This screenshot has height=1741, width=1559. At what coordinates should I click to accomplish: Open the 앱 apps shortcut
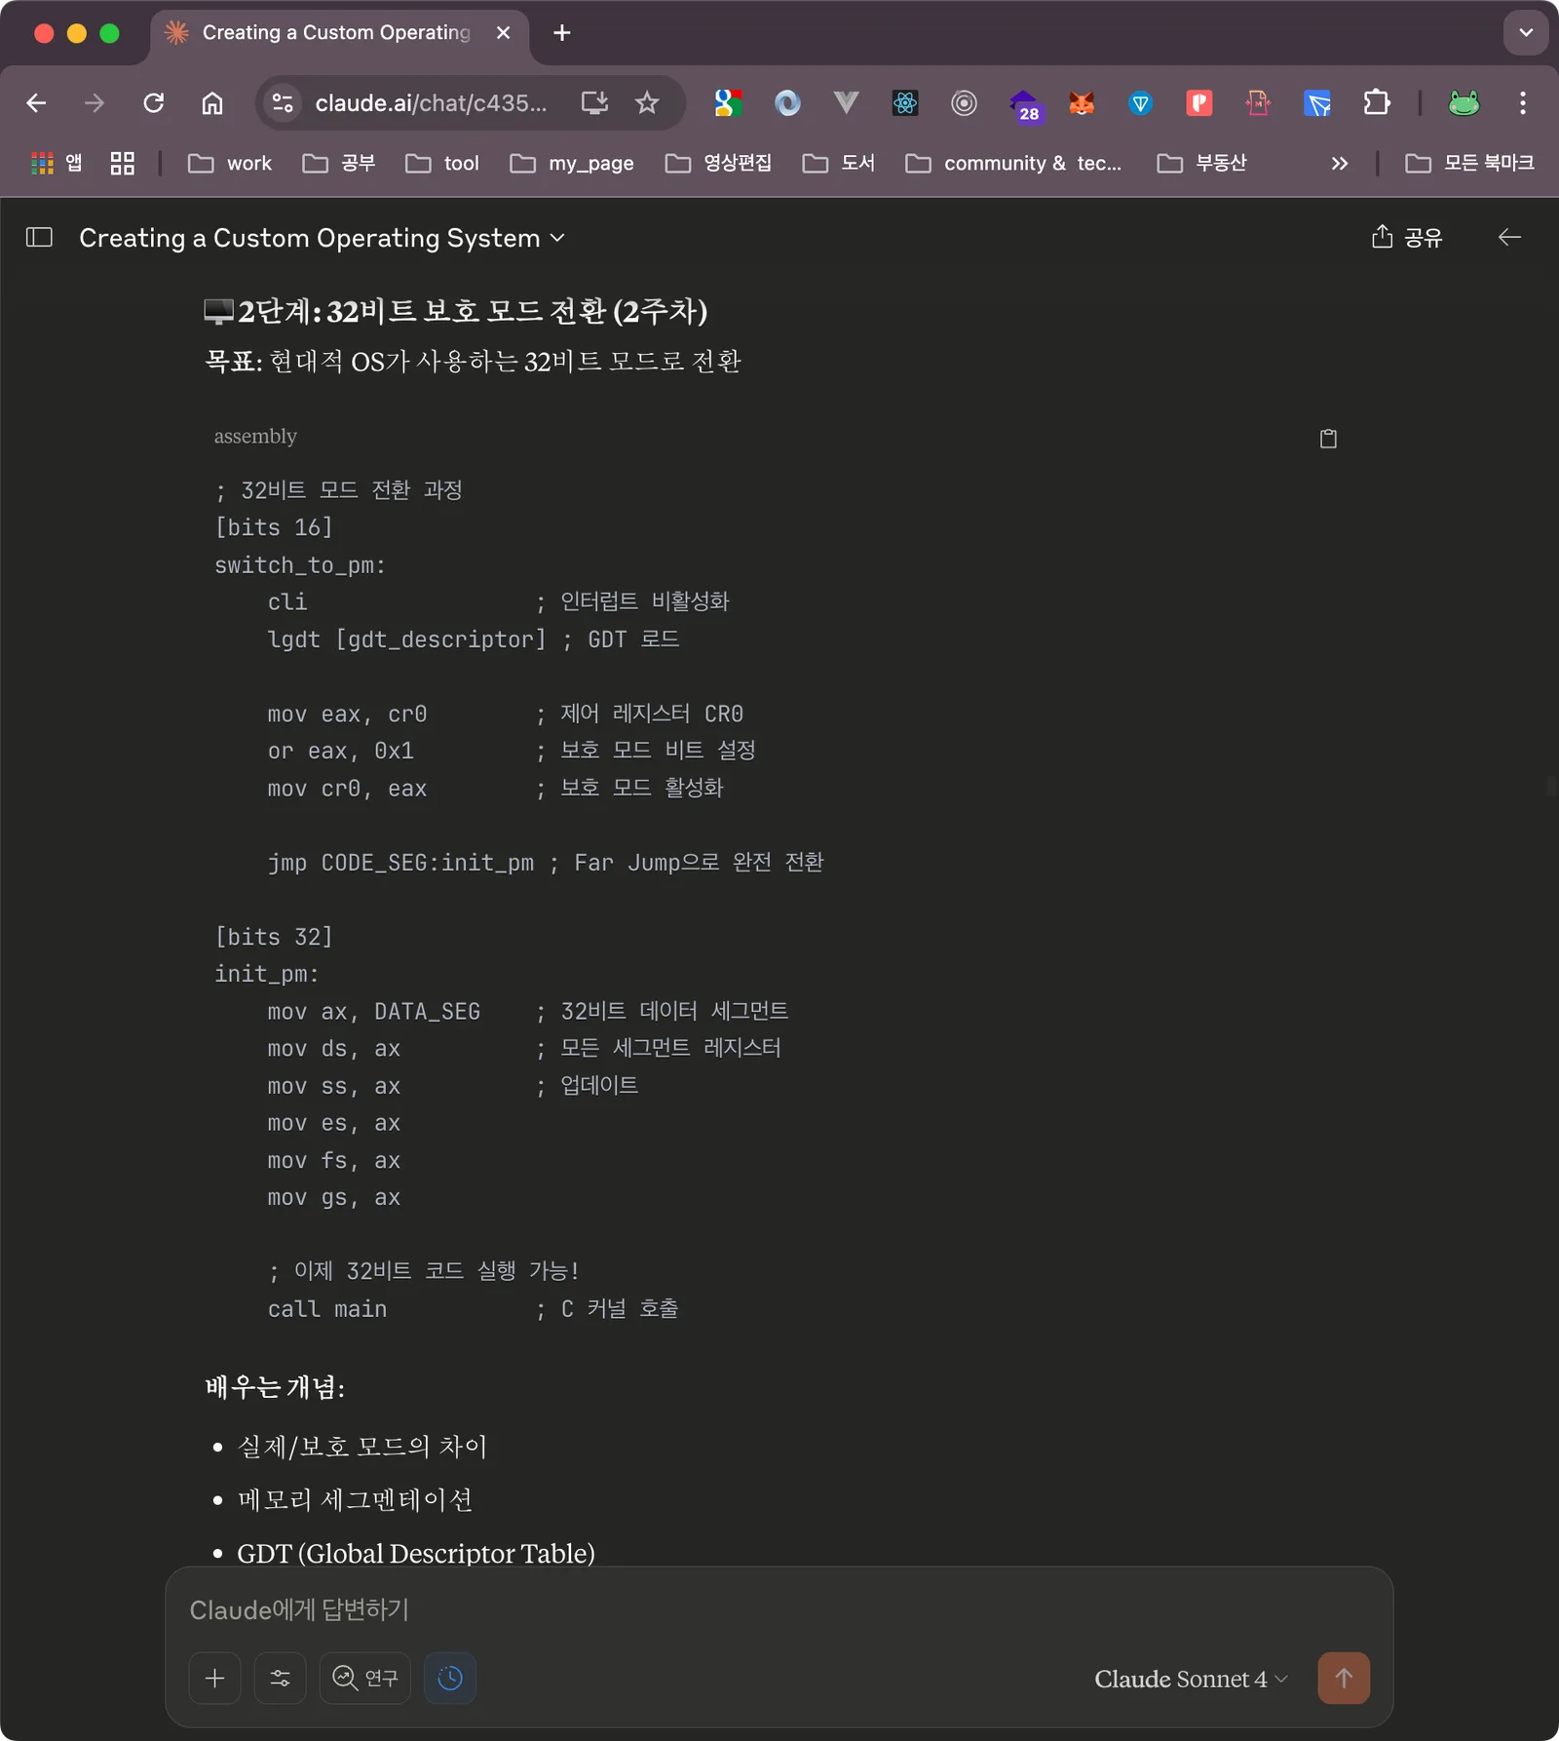tap(57, 164)
